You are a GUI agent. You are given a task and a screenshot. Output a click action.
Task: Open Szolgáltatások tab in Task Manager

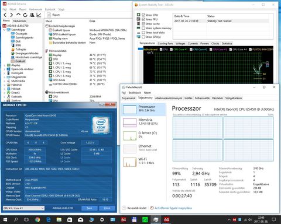234,98
